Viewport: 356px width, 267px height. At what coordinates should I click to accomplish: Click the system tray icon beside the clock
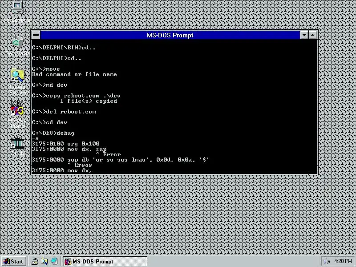click(x=327, y=261)
